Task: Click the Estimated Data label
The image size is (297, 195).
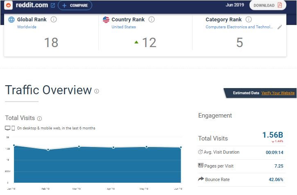Action: (x=246, y=93)
